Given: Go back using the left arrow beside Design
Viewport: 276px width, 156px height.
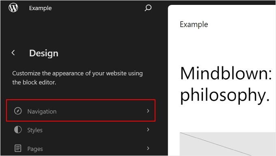Looking at the screenshot, I should 13,53.
